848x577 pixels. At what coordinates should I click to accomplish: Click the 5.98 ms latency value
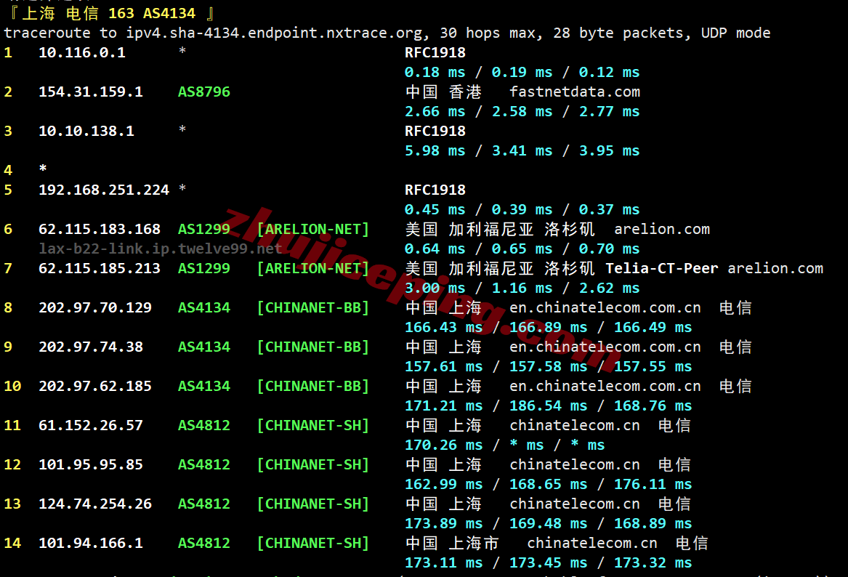[435, 151]
